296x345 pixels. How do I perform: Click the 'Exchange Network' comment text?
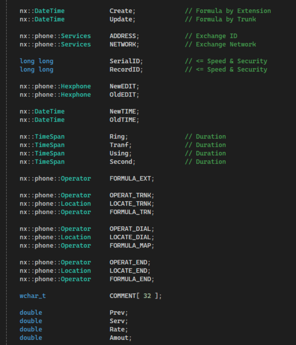pos(226,44)
